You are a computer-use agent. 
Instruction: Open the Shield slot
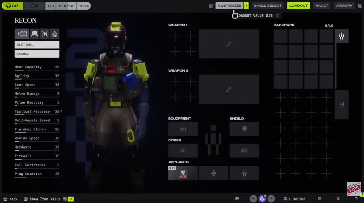click(x=244, y=129)
